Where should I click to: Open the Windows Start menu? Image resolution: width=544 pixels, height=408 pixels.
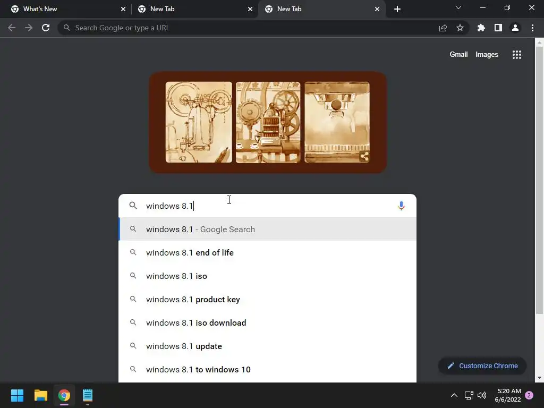pyautogui.click(x=17, y=395)
